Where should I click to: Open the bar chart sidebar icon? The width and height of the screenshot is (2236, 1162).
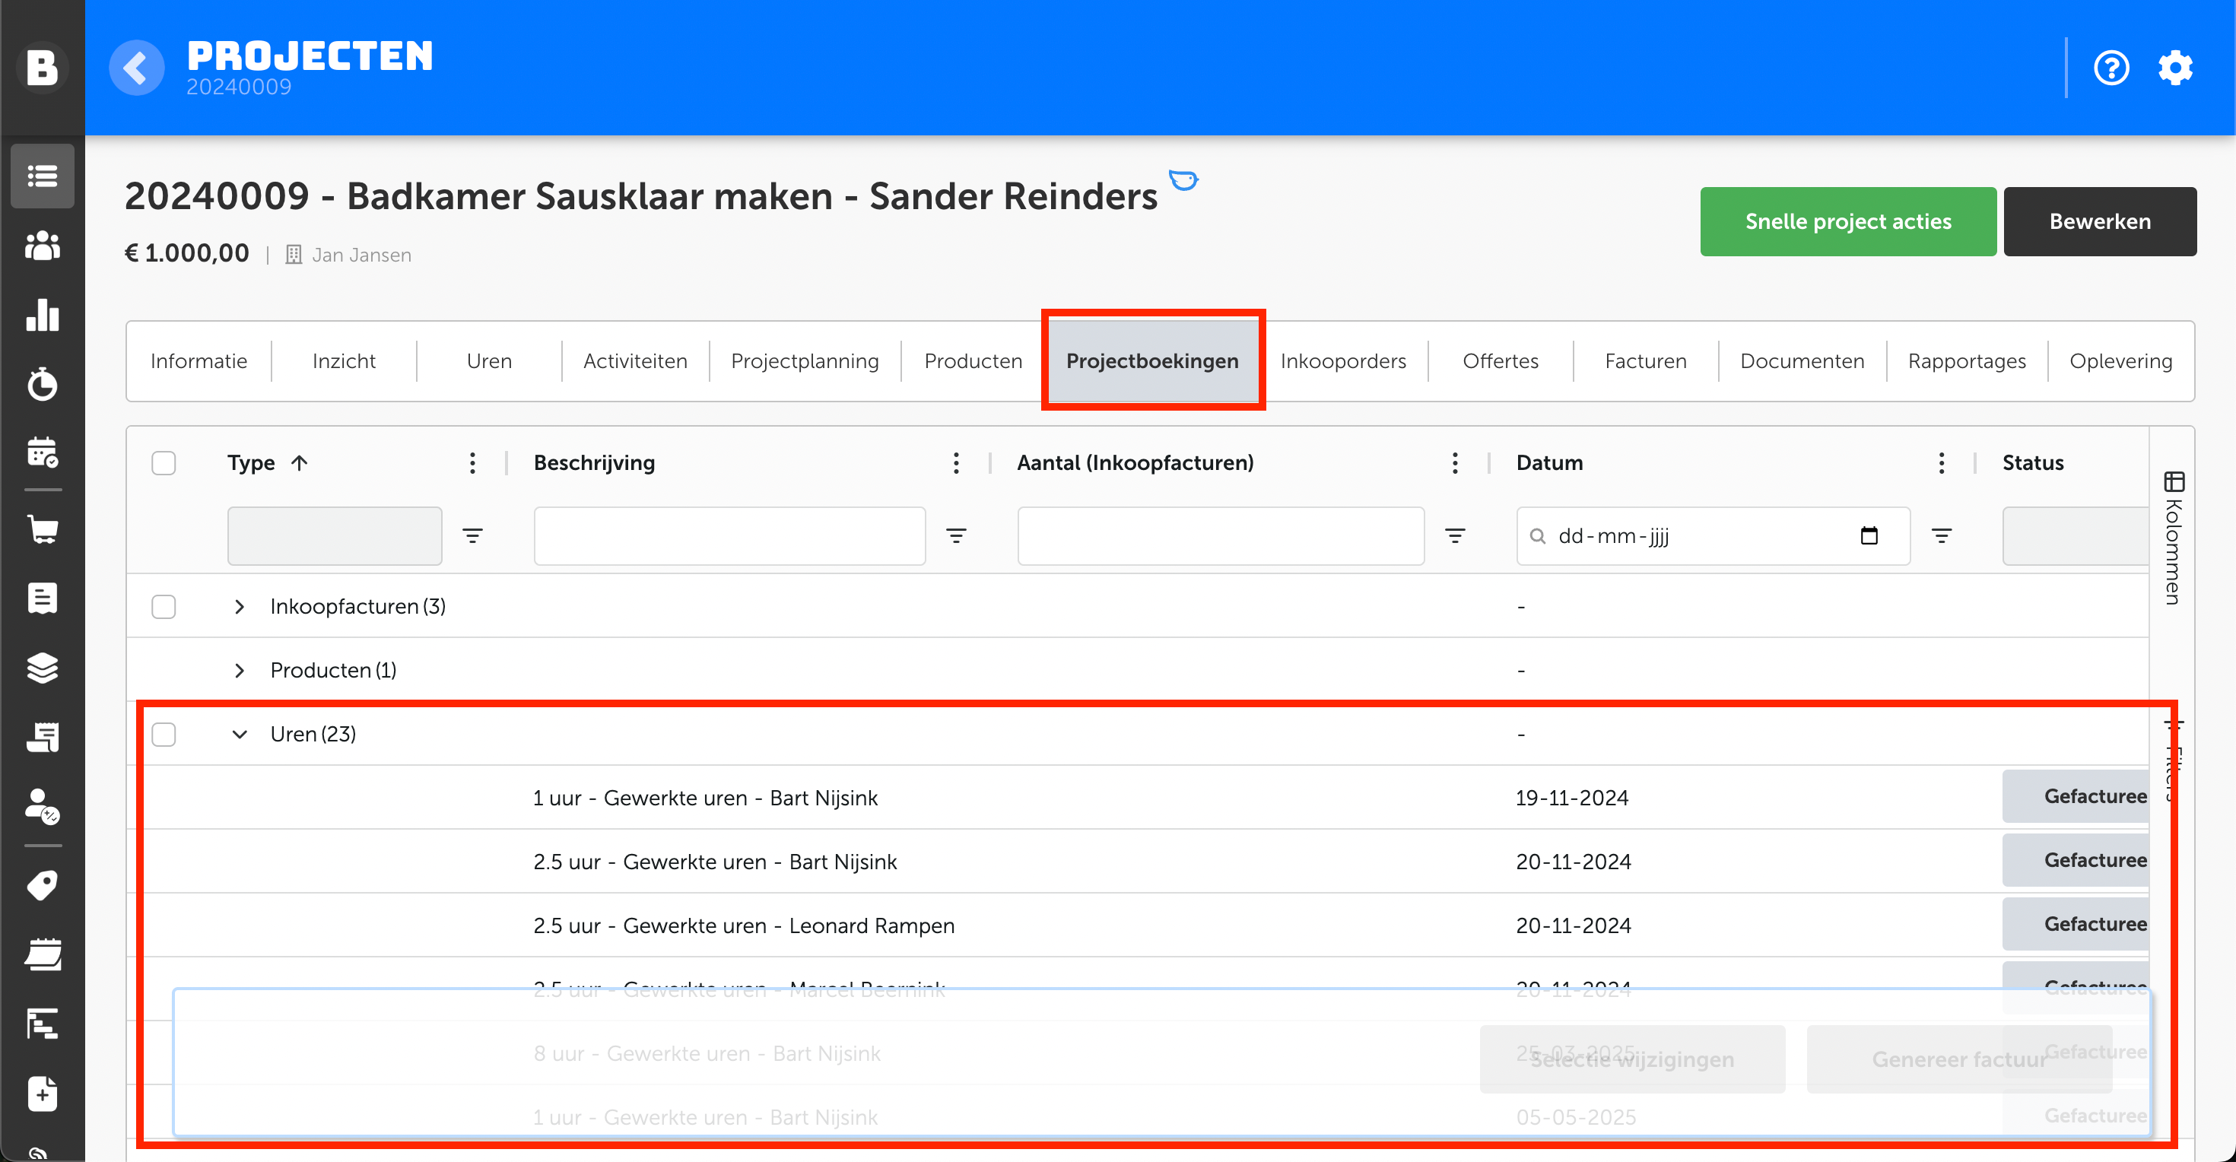(x=42, y=315)
